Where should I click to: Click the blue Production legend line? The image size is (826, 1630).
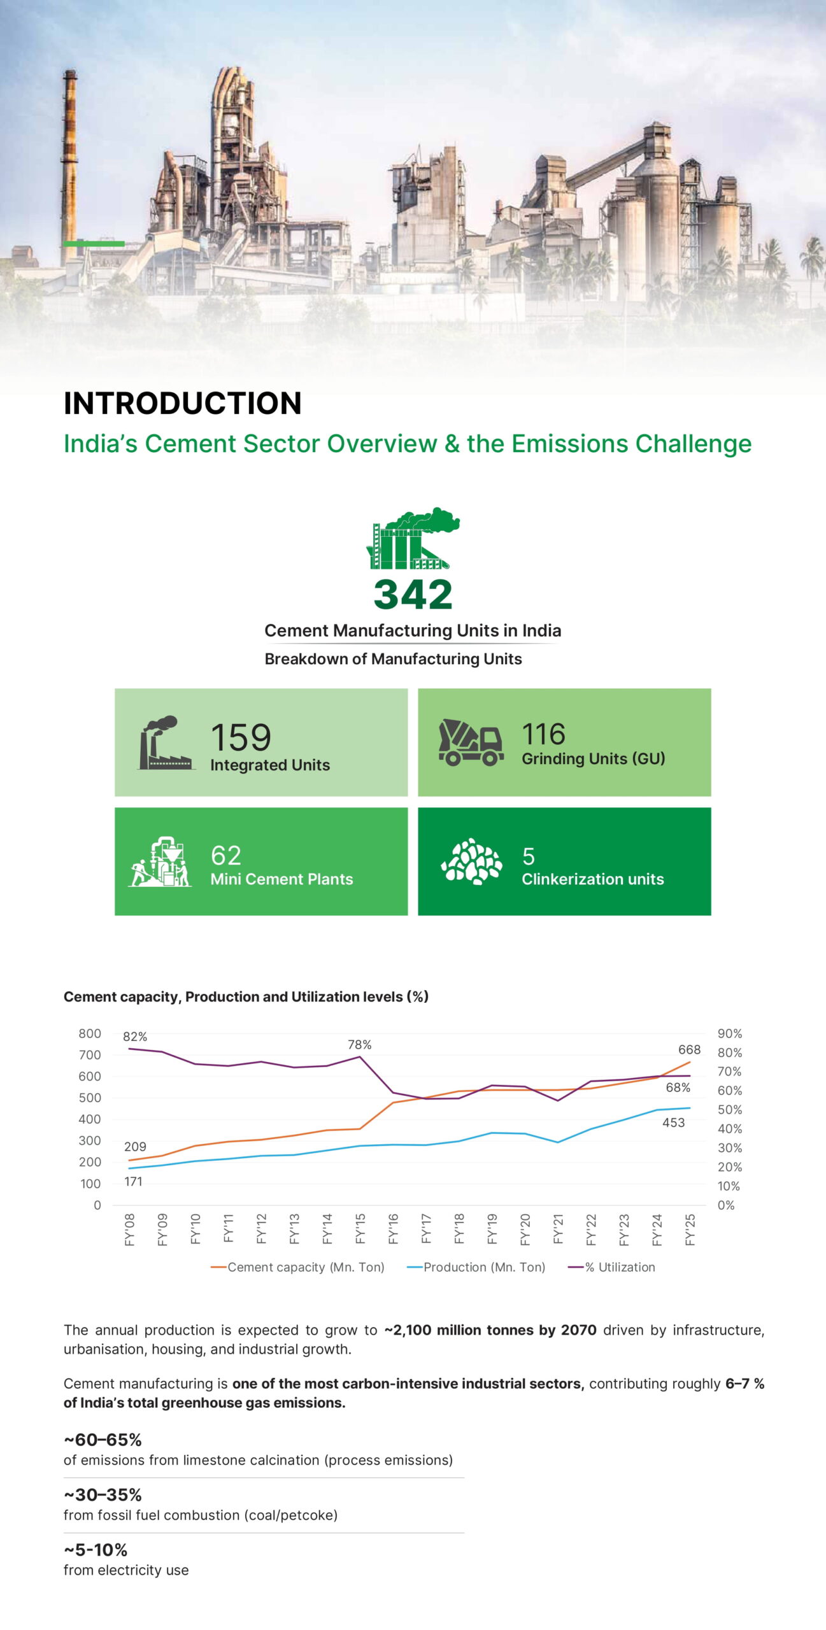[415, 1267]
